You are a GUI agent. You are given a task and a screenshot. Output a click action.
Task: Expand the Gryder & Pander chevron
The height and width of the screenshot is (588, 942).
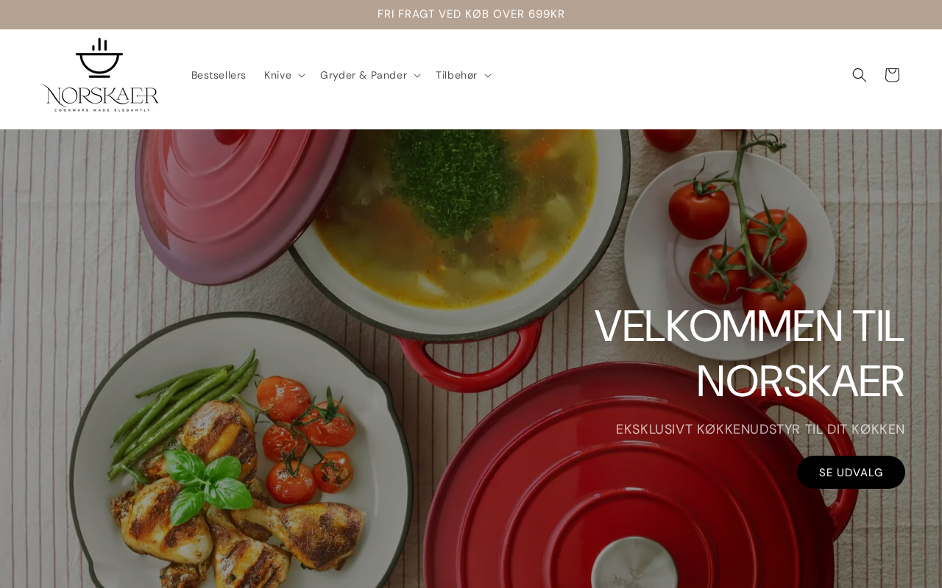click(x=417, y=76)
